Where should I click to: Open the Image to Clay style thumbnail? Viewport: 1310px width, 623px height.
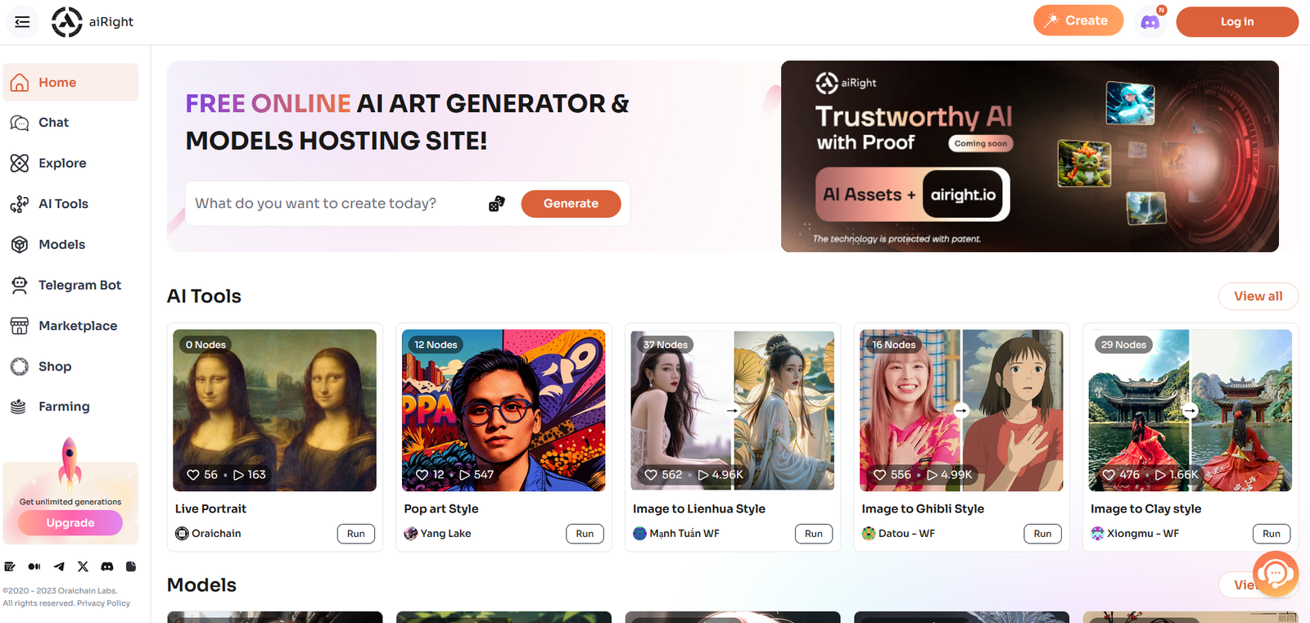coord(1190,409)
